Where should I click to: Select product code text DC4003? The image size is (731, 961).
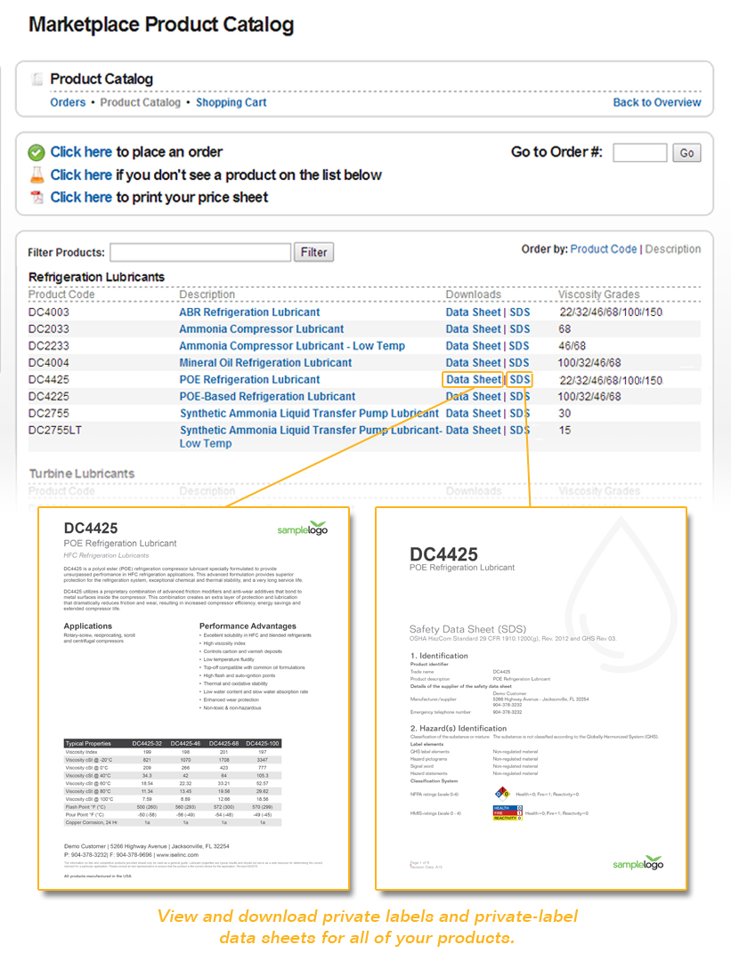tap(49, 312)
